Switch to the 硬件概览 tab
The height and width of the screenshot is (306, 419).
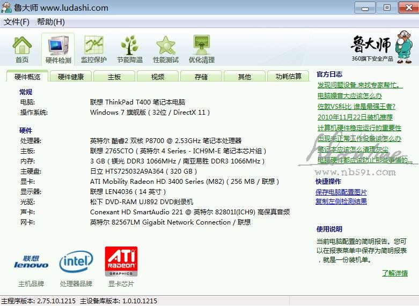point(27,77)
